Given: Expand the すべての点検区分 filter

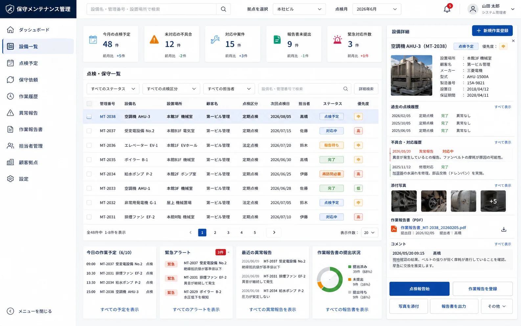Looking at the screenshot, I should [x=171, y=89].
